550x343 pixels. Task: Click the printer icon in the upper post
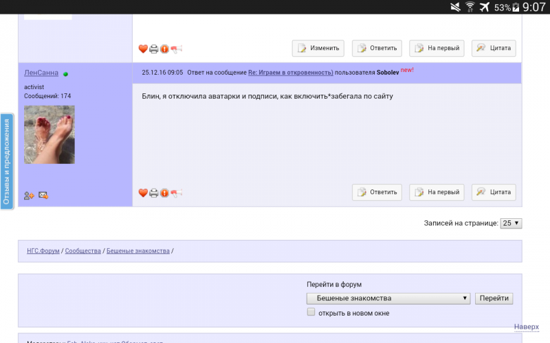(x=154, y=49)
